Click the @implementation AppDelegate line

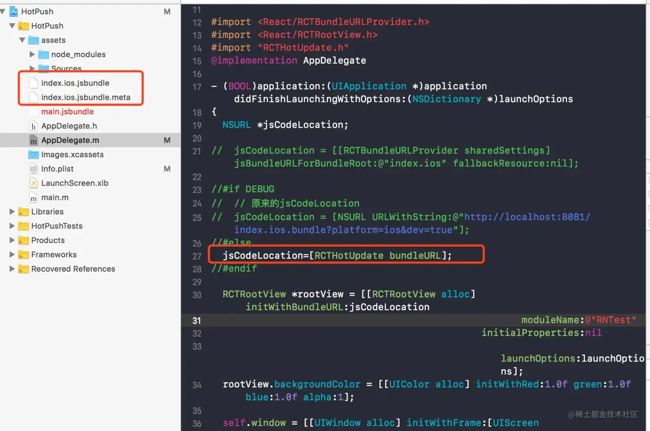pyautogui.click(x=289, y=60)
